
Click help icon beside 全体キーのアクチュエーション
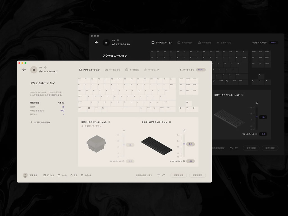pos(170,122)
